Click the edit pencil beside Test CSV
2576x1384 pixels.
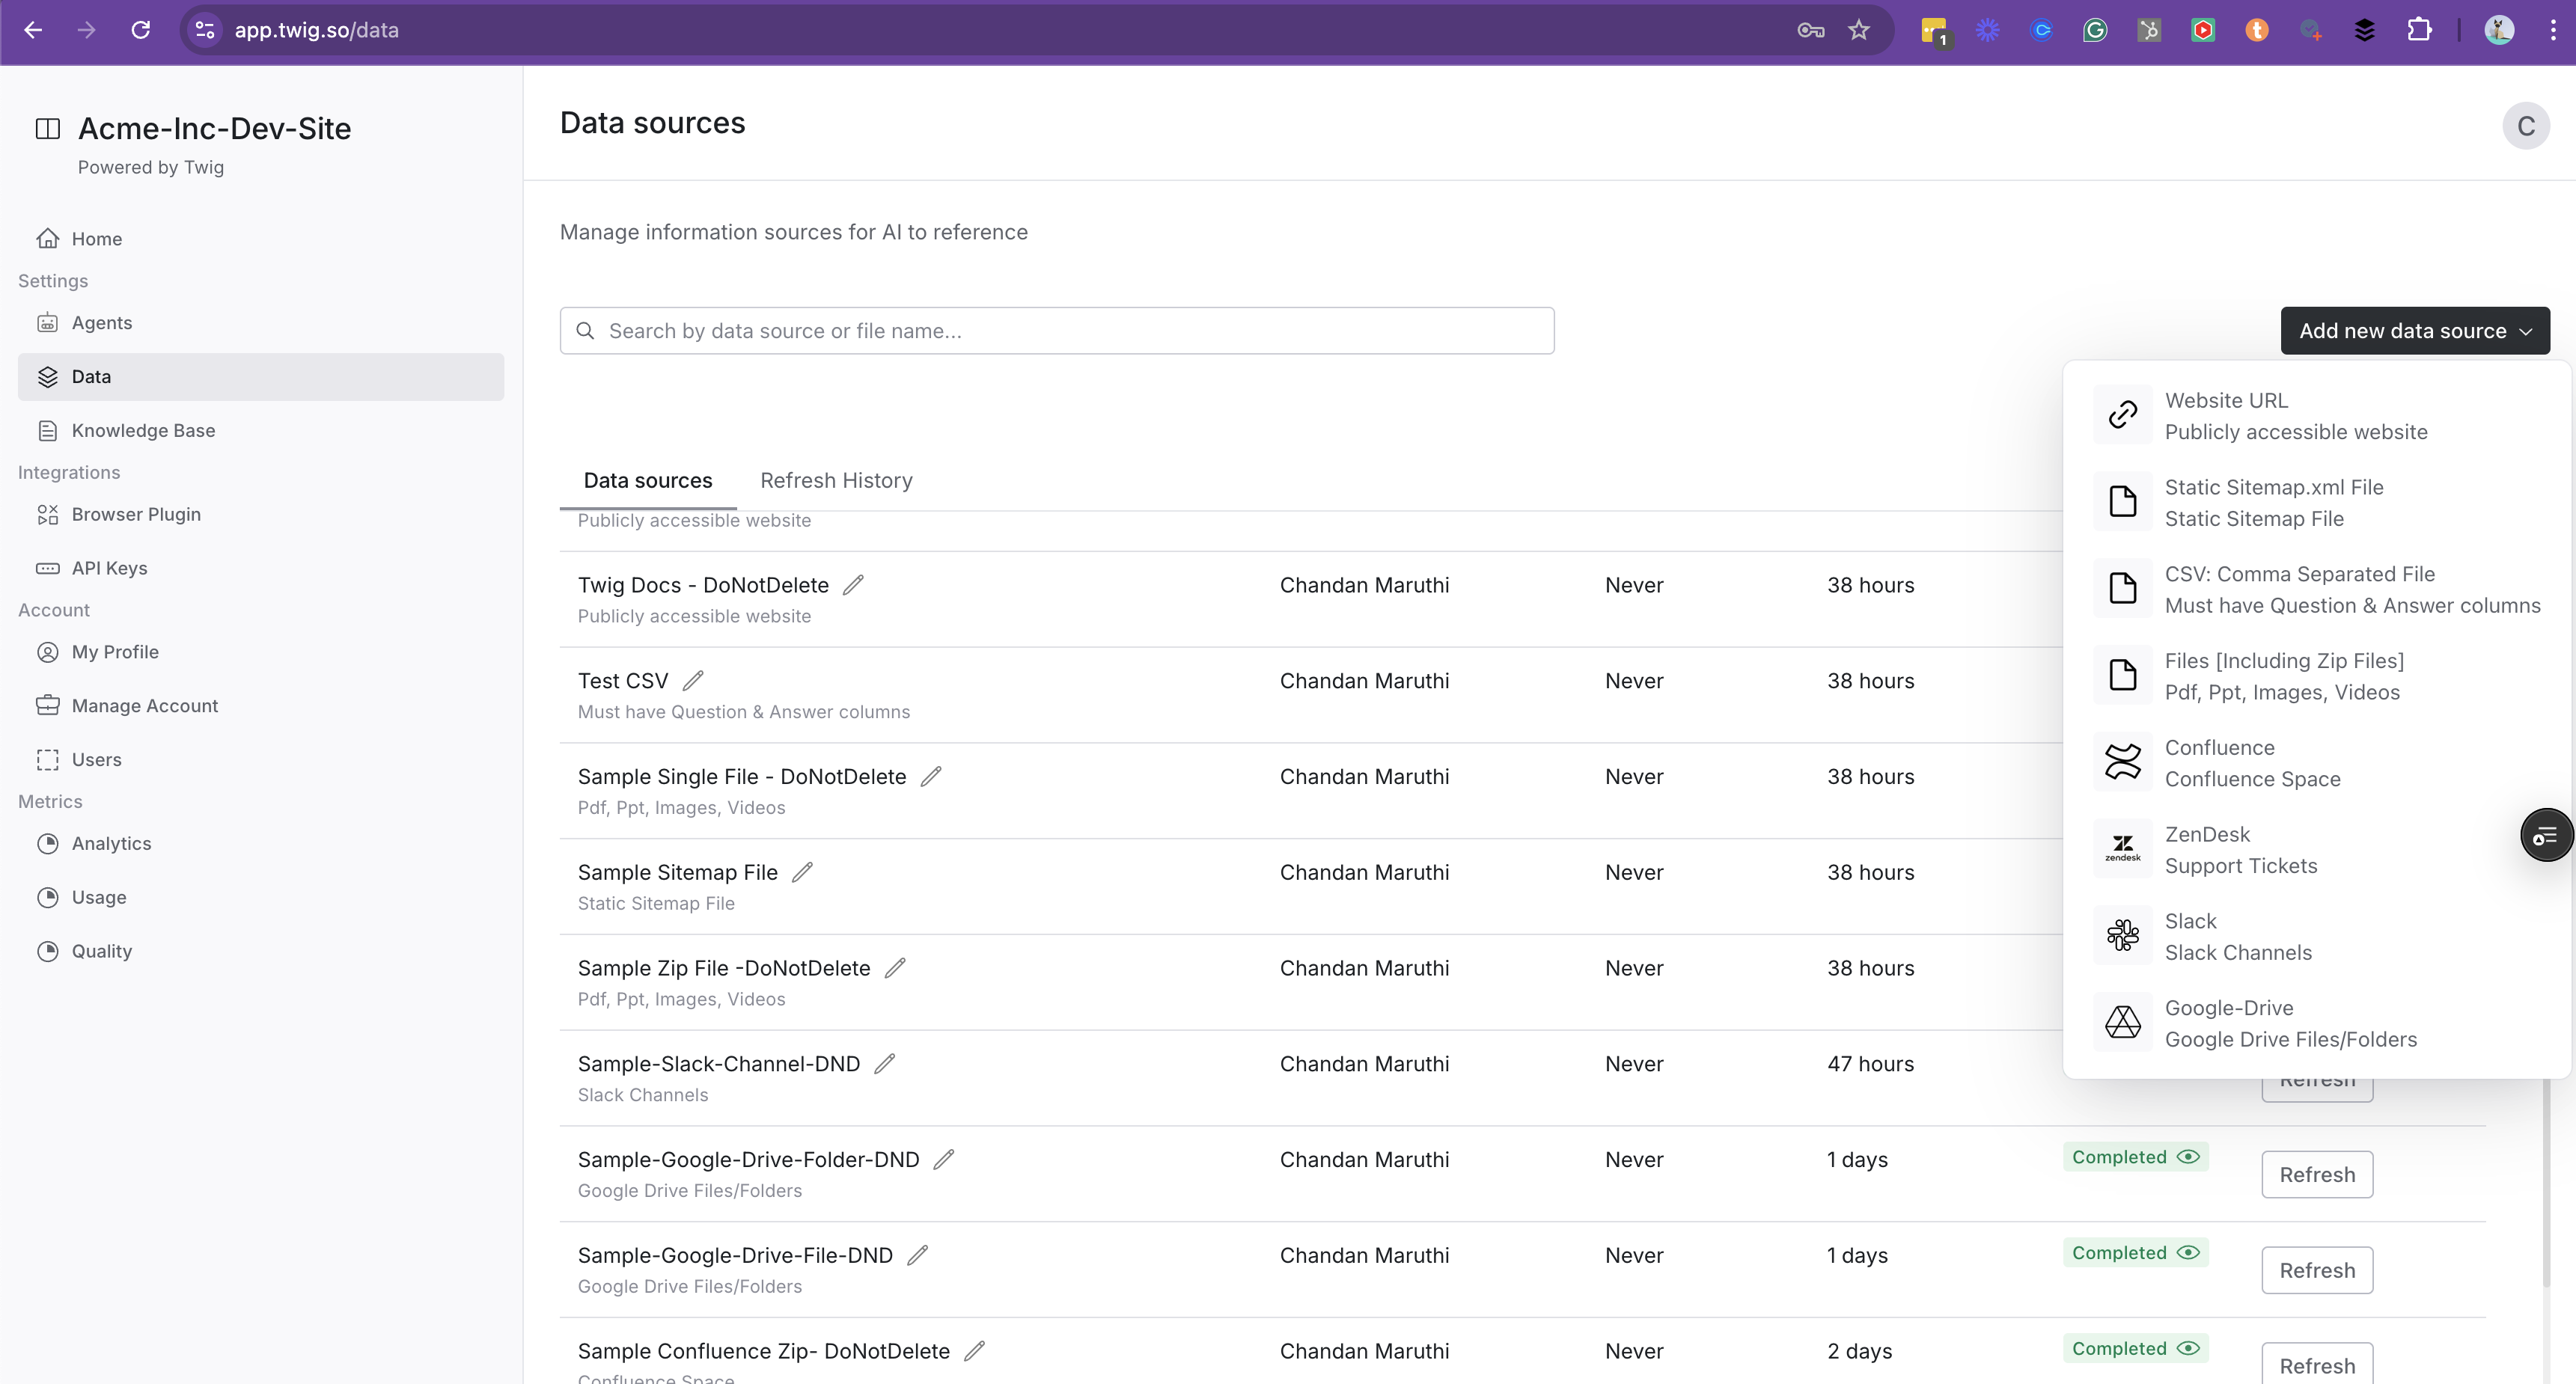click(693, 681)
